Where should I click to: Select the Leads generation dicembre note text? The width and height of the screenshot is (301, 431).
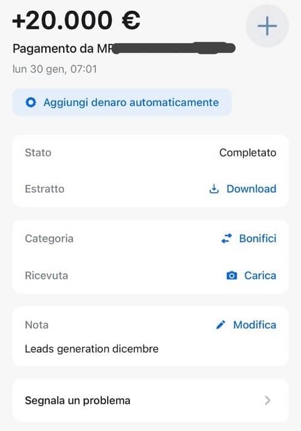pos(92,349)
